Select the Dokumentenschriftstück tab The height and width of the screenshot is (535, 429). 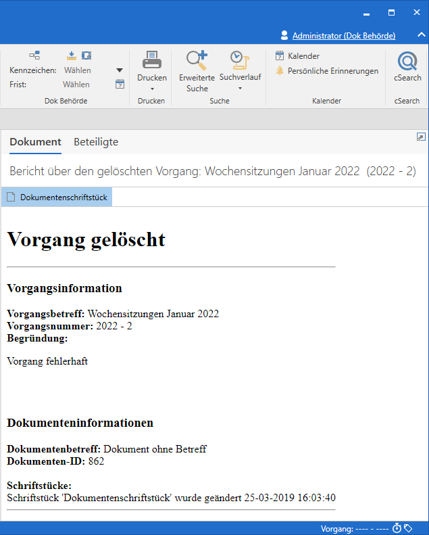[x=57, y=197]
